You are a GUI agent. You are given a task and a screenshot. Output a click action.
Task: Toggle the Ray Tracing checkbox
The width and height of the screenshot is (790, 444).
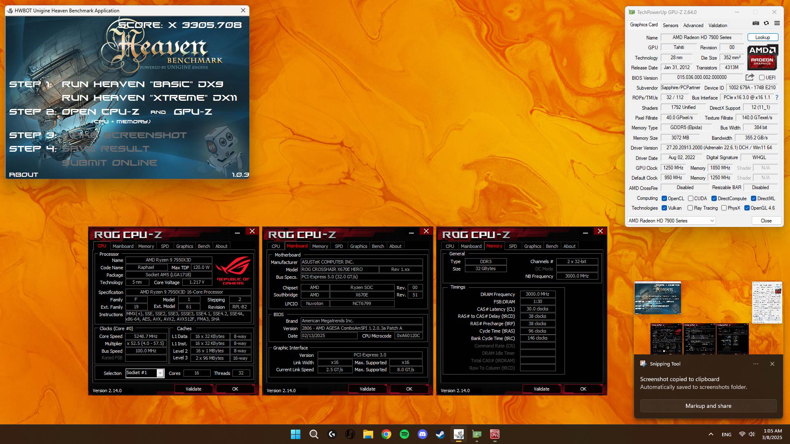(x=690, y=208)
